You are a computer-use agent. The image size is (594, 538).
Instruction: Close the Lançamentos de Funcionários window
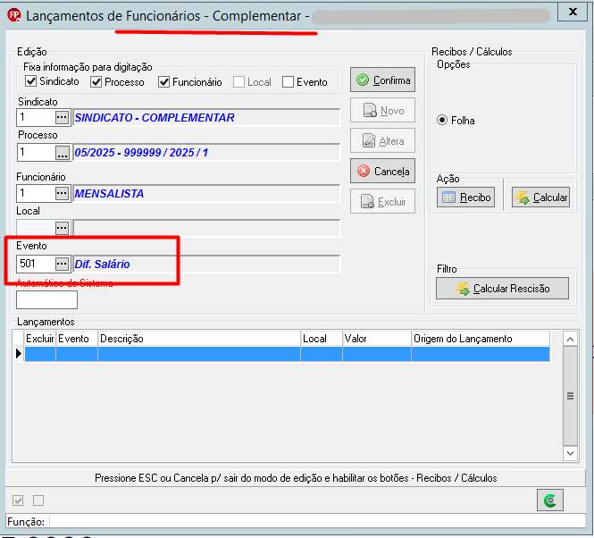[x=573, y=12]
